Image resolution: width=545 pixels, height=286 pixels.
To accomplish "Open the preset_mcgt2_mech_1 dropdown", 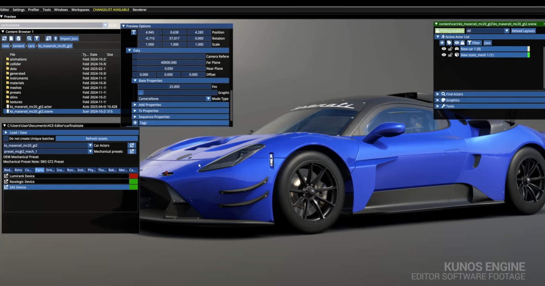I will pos(90,151).
